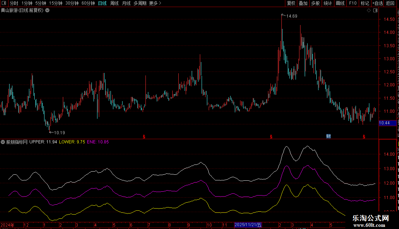The width and height of the screenshot is (399, 229).
Task: Click the 叠加 overlay button
Action: [303, 3]
